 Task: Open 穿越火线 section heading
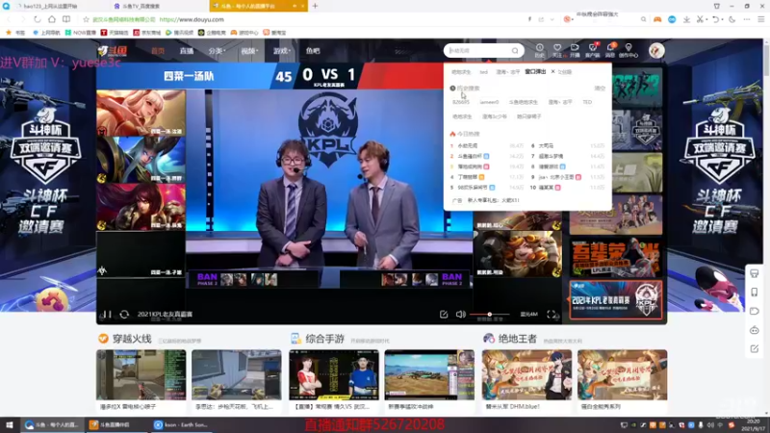click(132, 339)
